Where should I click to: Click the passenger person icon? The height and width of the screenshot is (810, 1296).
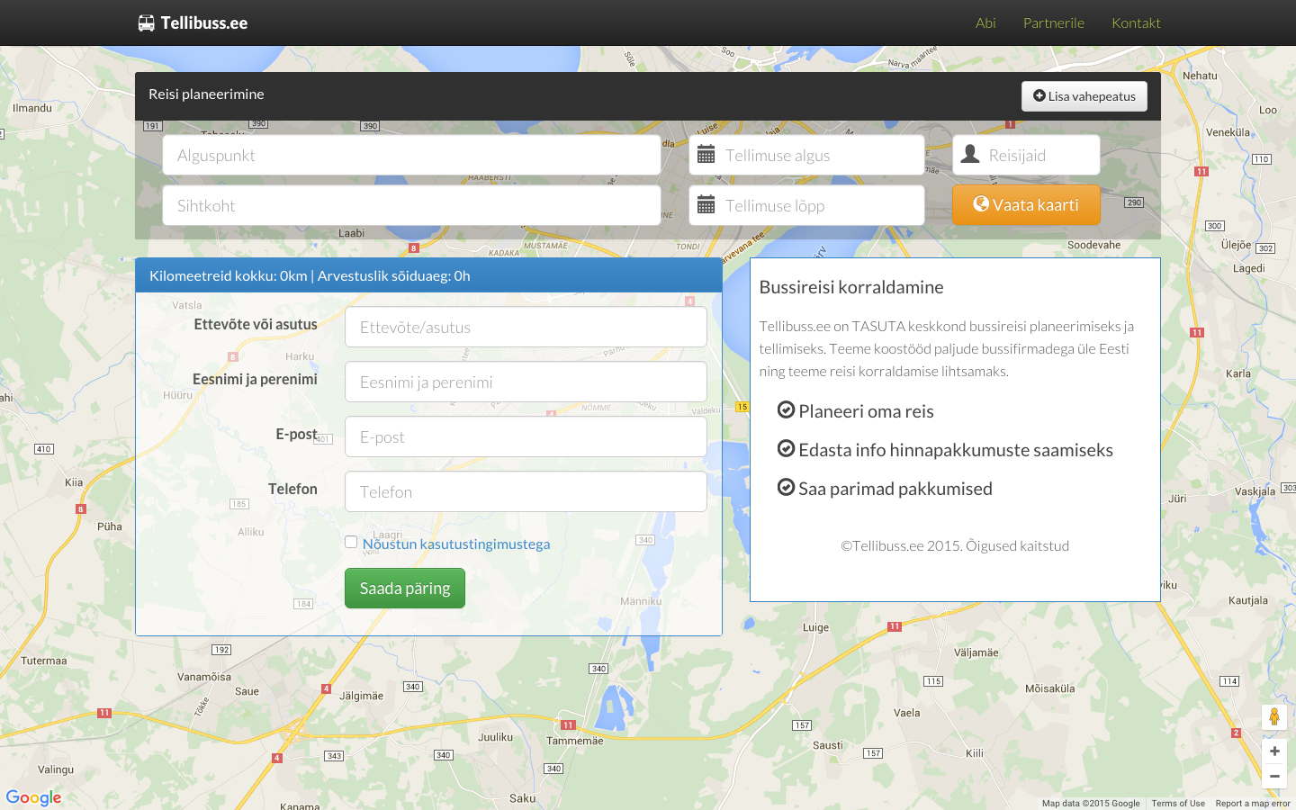pos(970,154)
